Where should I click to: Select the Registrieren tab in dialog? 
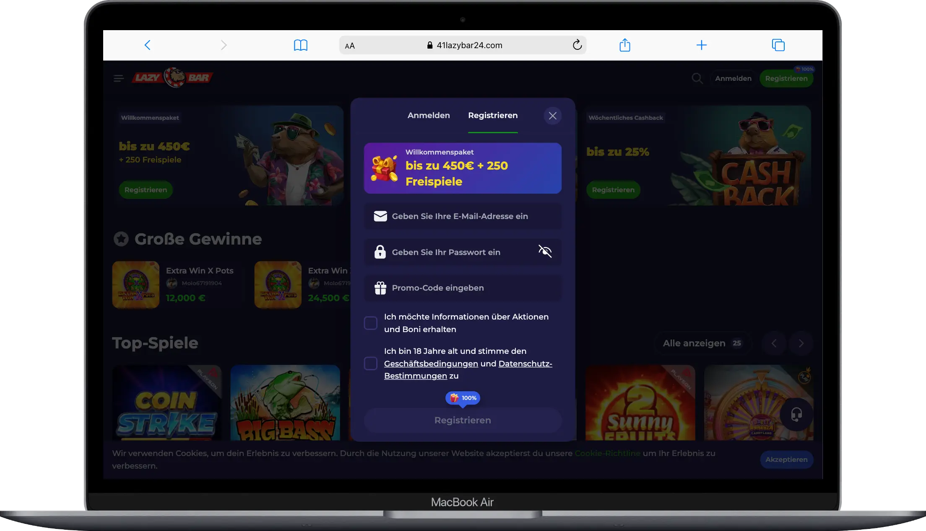click(x=493, y=115)
